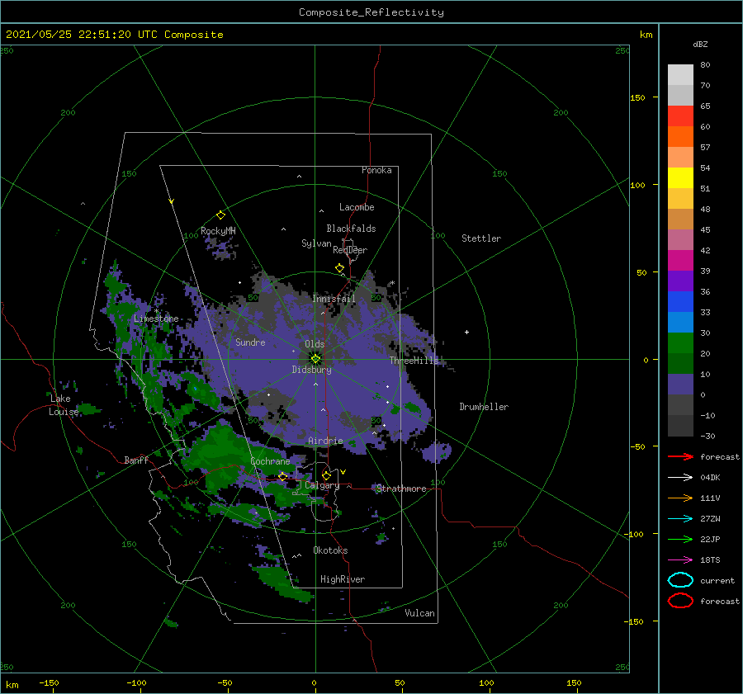Viewport: 743px width, 694px height.
Task: Click the Drumheller town label
Action: (484, 407)
